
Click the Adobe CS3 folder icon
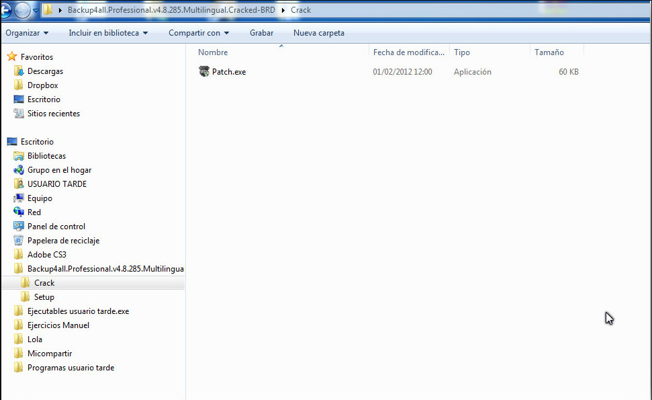click(x=19, y=254)
